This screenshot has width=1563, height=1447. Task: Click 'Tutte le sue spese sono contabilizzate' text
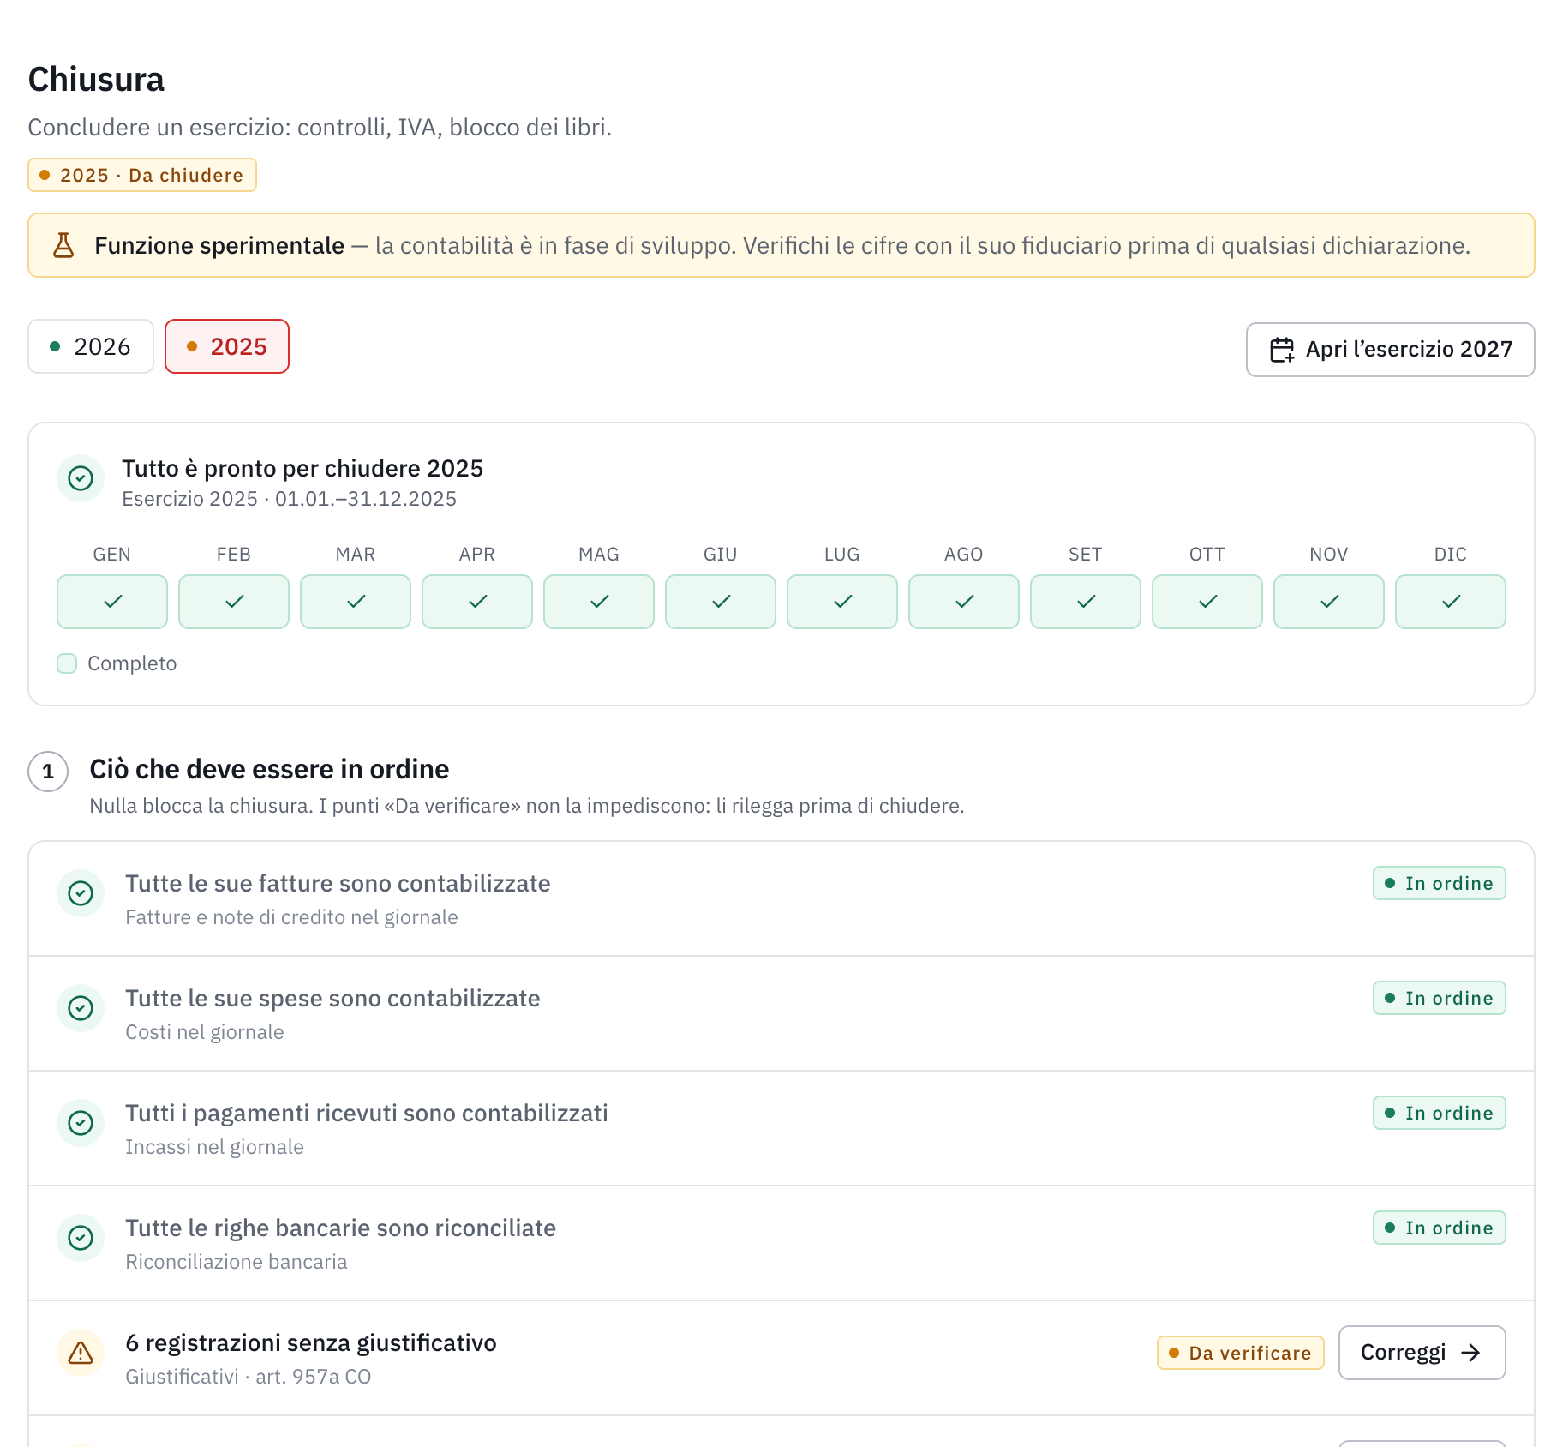tap(332, 998)
